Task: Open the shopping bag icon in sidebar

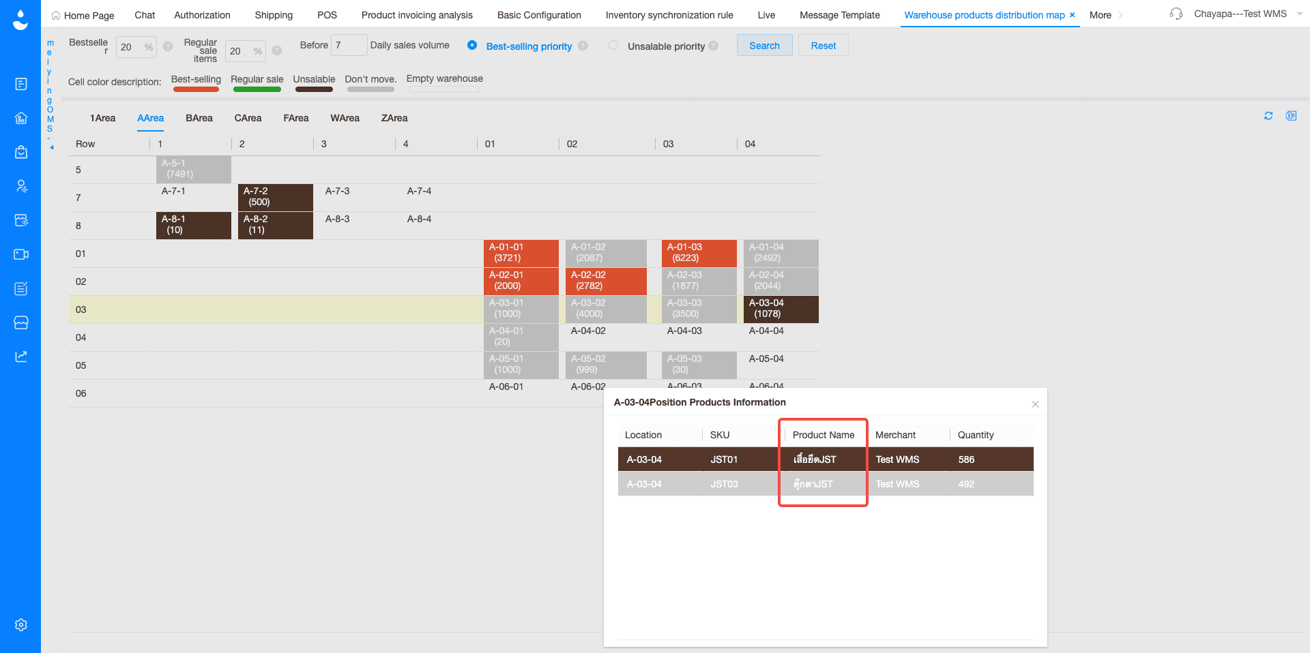Action: coord(21,152)
